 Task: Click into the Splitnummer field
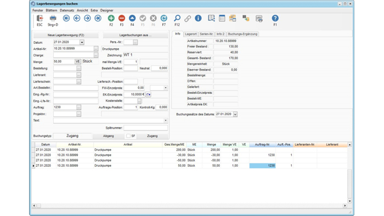146,128
